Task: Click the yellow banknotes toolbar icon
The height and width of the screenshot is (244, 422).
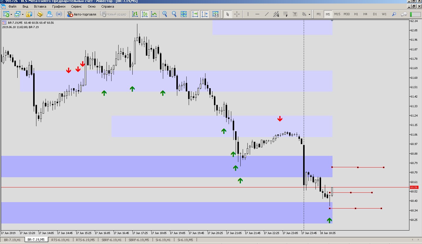Action: [40, 14]
